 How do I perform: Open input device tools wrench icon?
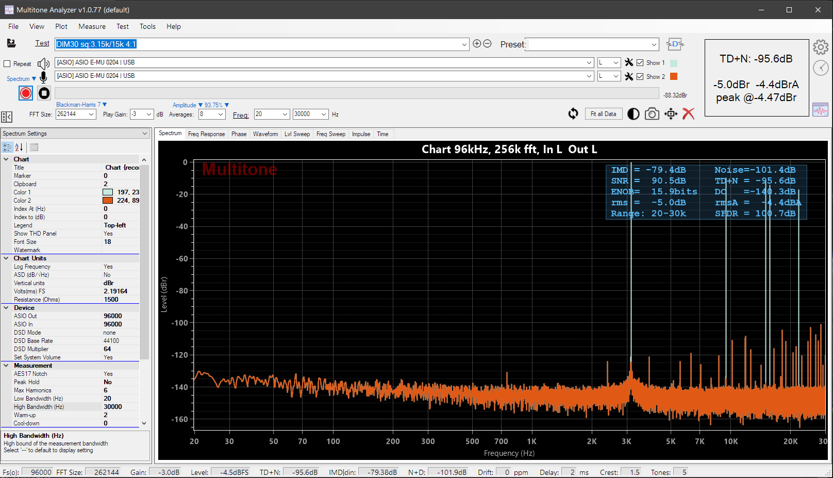pyautogui.click(x=629, y=76)
